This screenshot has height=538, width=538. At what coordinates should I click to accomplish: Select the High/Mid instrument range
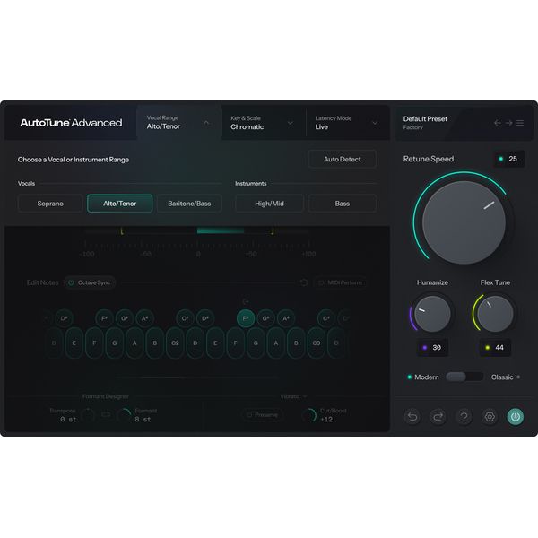click(269, 204)
